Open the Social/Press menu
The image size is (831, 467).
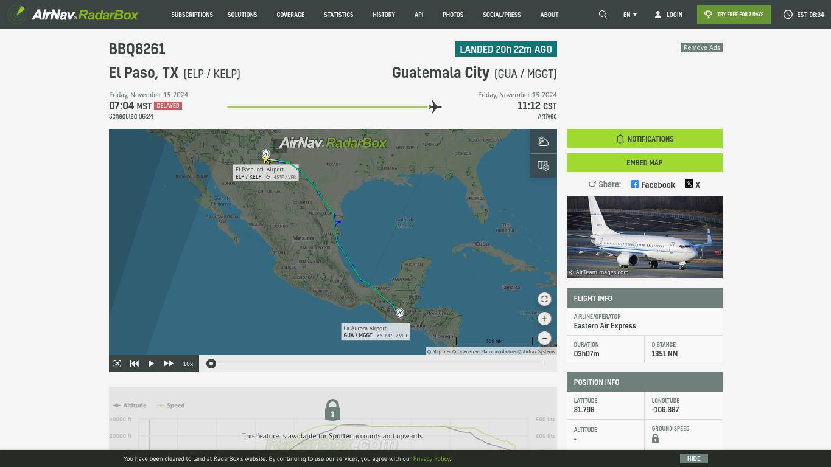point(502,15)
